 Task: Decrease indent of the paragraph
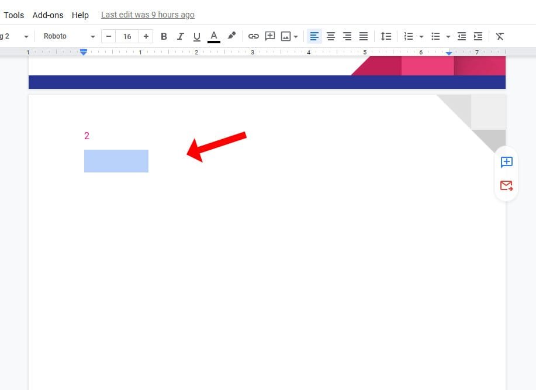[x=462, y=36]
